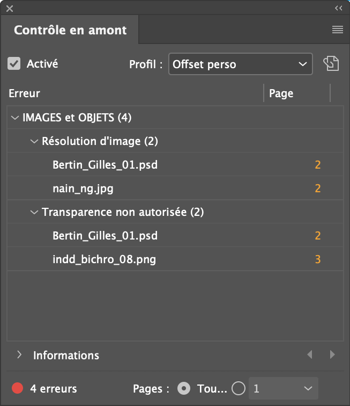Screen dimensions: 350x406
Task: Click the embed profile icon
Action: (x=331, y=64)
